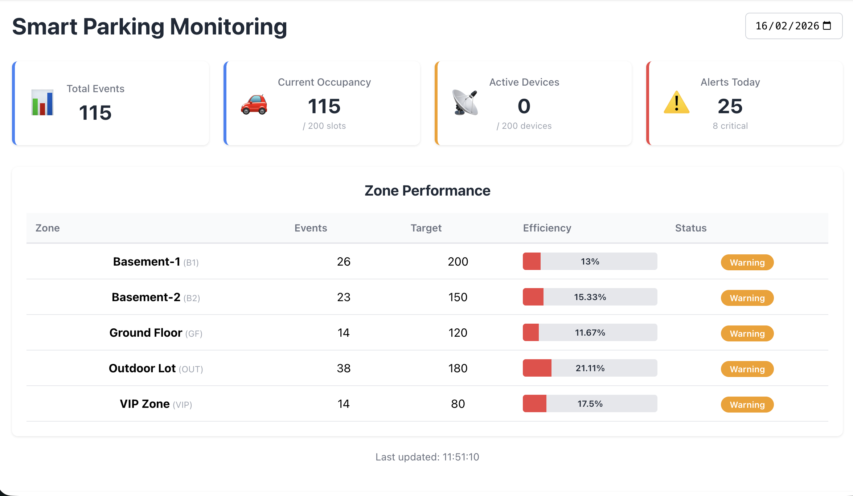Select the Outdoor Lot zone name

click(142, 368)
